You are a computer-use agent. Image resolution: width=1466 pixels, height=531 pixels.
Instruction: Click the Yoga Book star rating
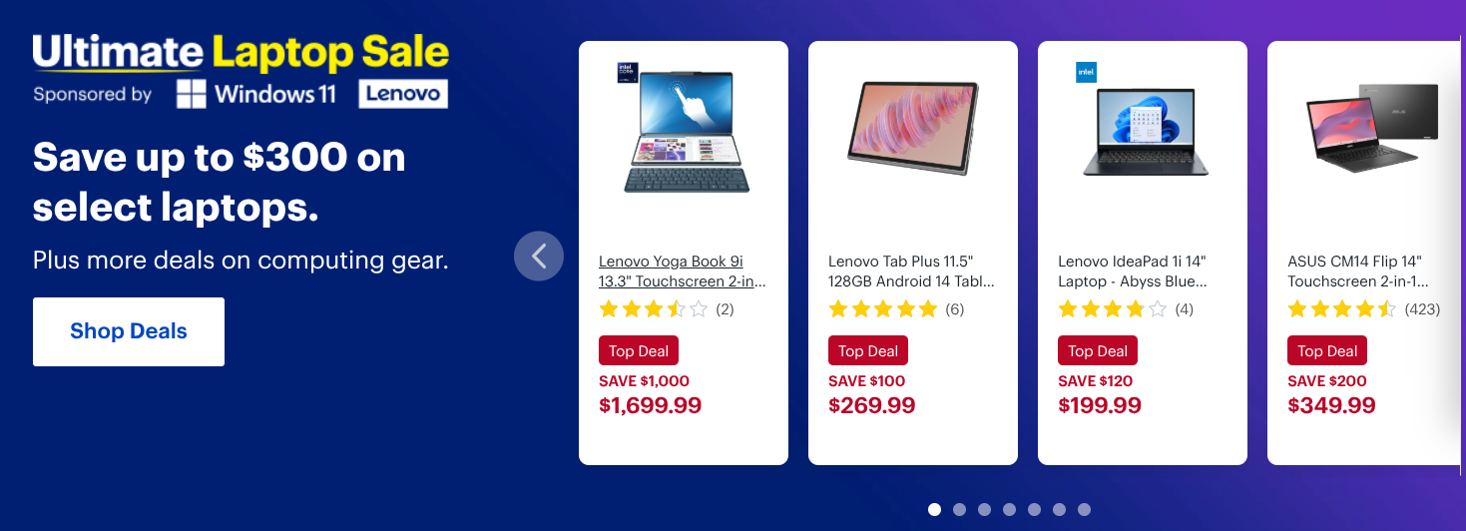(666, 309)
